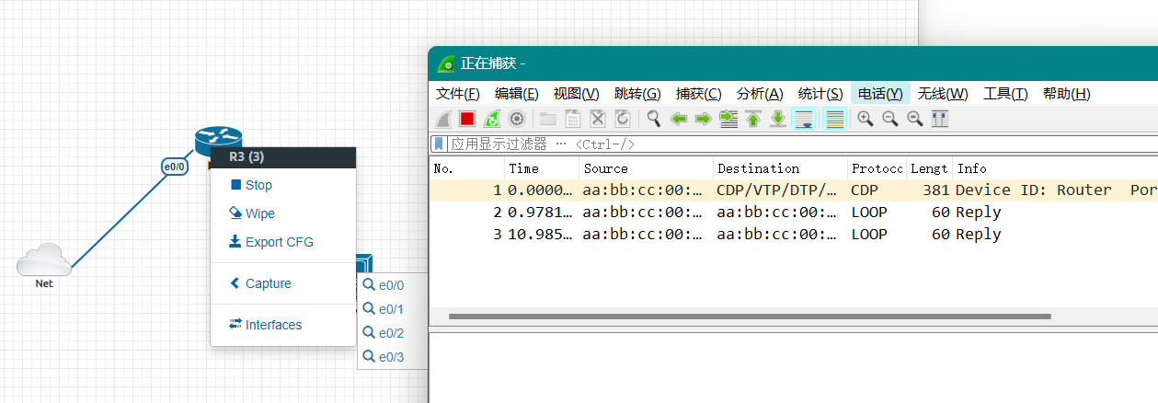
Task: Open capture options gear icon
Action: tap(517, 119)
